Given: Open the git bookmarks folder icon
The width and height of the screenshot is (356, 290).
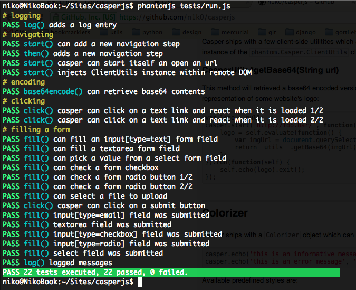Looking at the screenshot, I should click(x=262, y=32).
